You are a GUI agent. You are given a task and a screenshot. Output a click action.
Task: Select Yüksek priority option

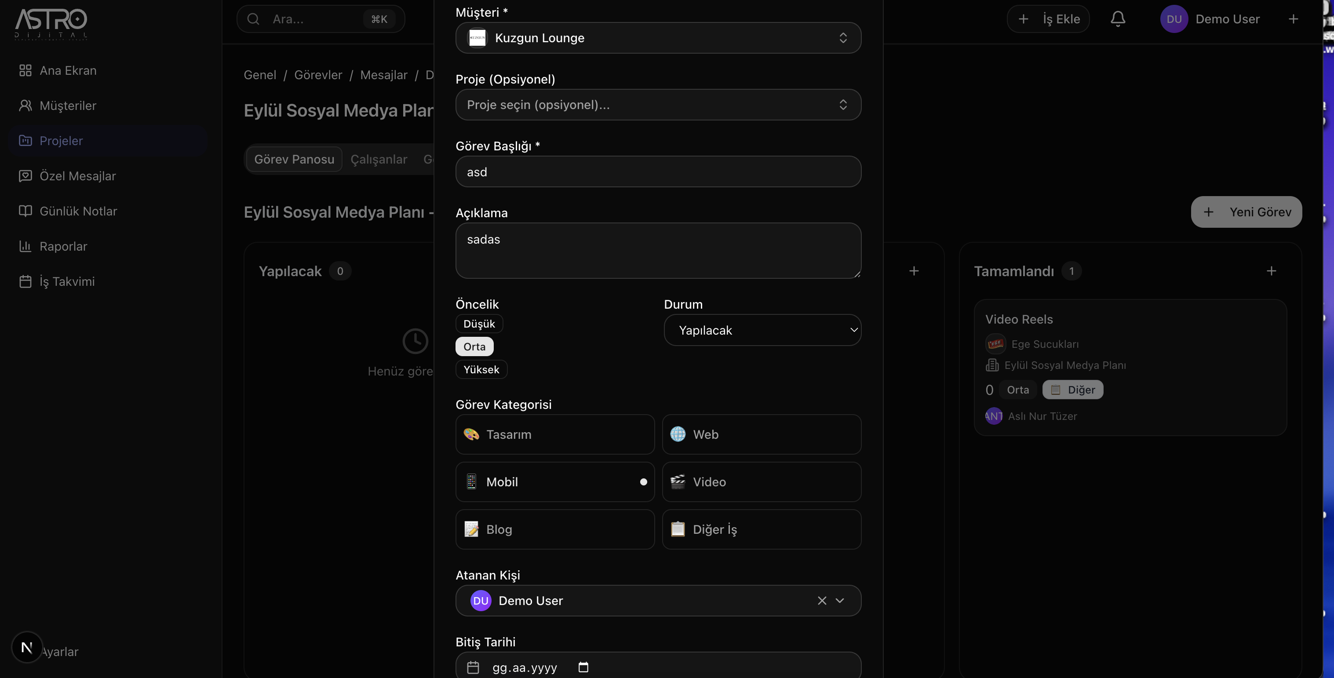tap(481, 369)
